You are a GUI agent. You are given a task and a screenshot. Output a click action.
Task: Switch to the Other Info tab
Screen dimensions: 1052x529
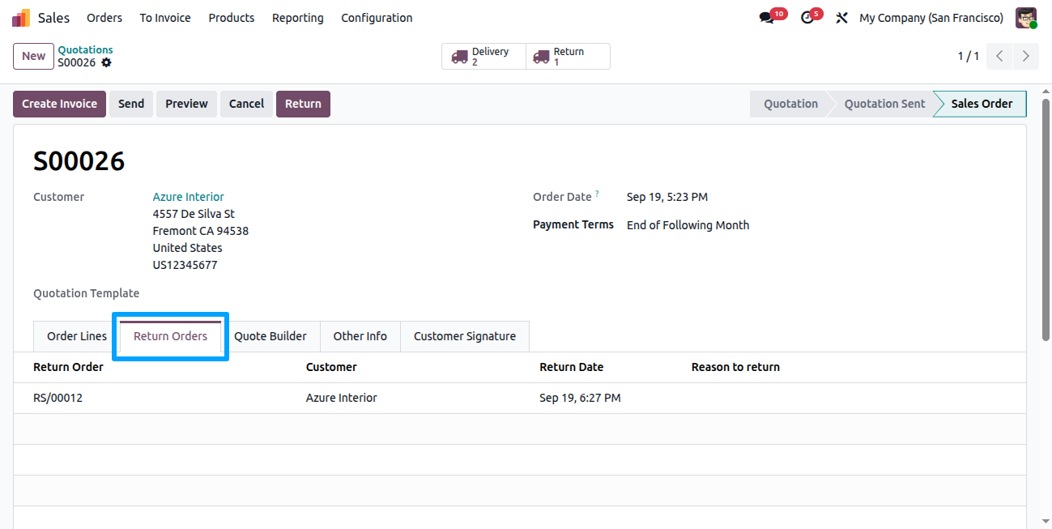[x=360, y=336]
